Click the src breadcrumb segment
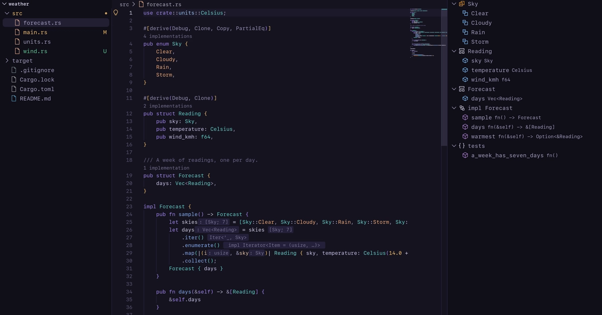602x315 pixels. click(x=124, y=4)
